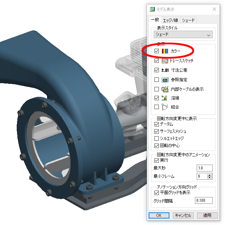The height and width of the screenshot is (225, 225).
Task: Switch to the エッジ/線 tab
Action: click(x=170, y=20)
